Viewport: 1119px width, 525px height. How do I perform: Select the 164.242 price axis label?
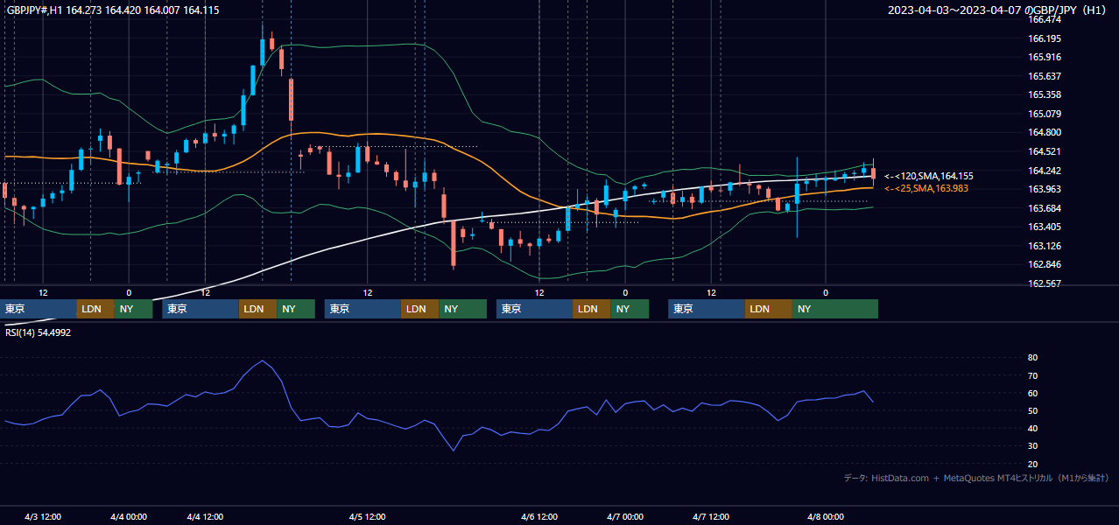(x=1045, y=171)
